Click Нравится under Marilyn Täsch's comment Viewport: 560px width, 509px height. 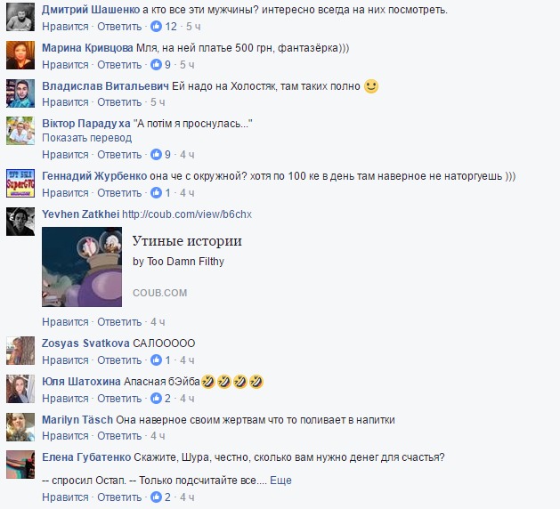click(x=65, y=436)
